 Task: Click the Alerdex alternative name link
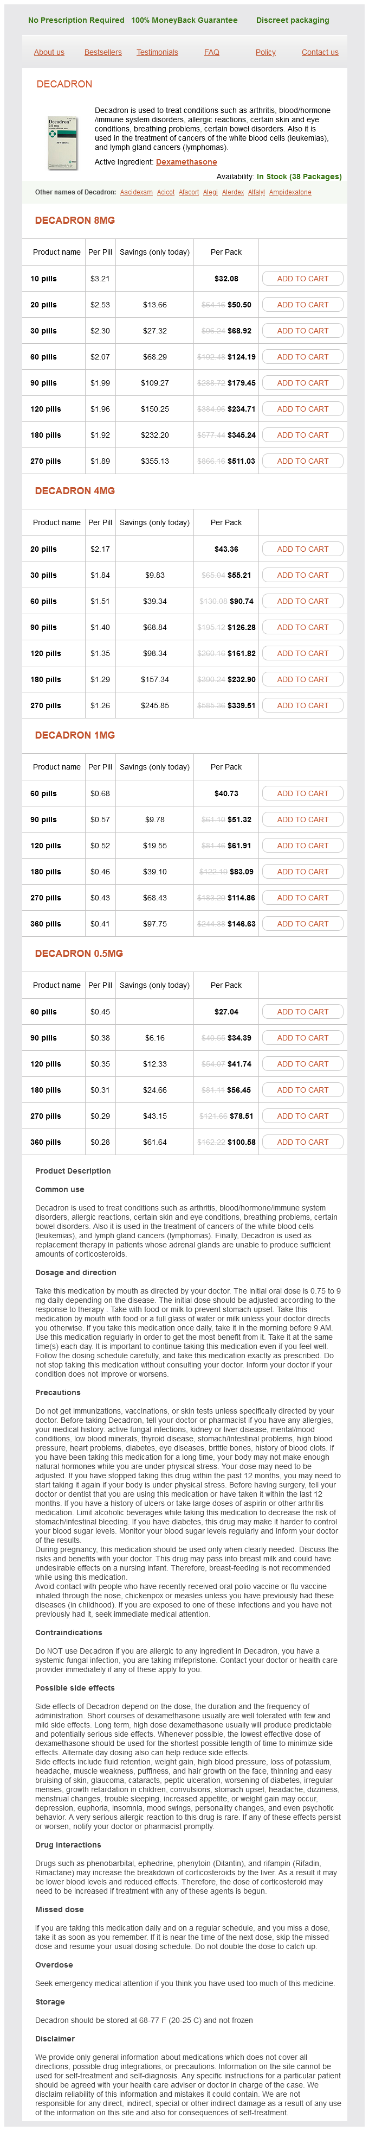click(x=233, y=192)
